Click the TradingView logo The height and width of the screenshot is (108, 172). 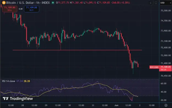[18, 98]
